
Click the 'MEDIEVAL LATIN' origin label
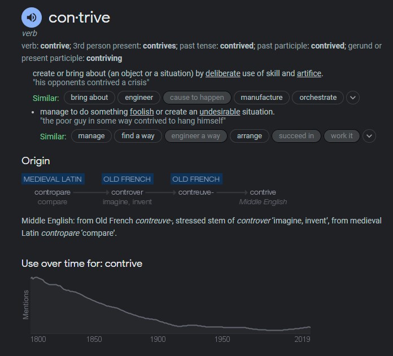53,179
